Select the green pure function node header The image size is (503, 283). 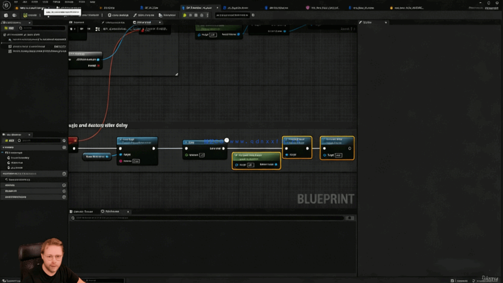256,157
